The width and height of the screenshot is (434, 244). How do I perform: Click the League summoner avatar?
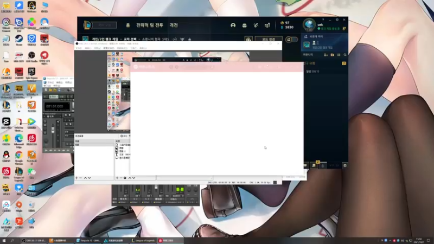point(309,24)
